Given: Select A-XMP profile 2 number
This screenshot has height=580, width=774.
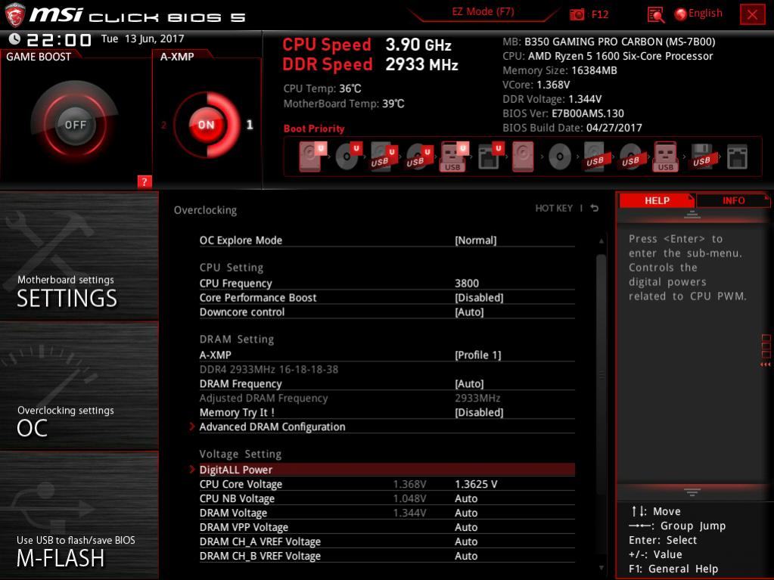Looking at the screenshot, I should point(164,125).
